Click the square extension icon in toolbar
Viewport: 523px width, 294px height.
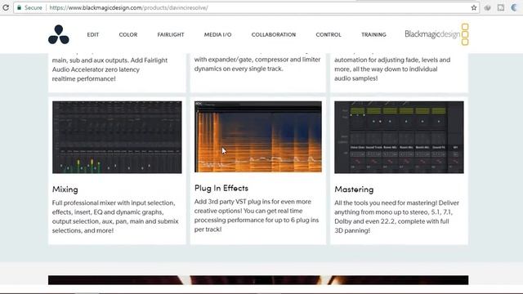coord(501,7)
